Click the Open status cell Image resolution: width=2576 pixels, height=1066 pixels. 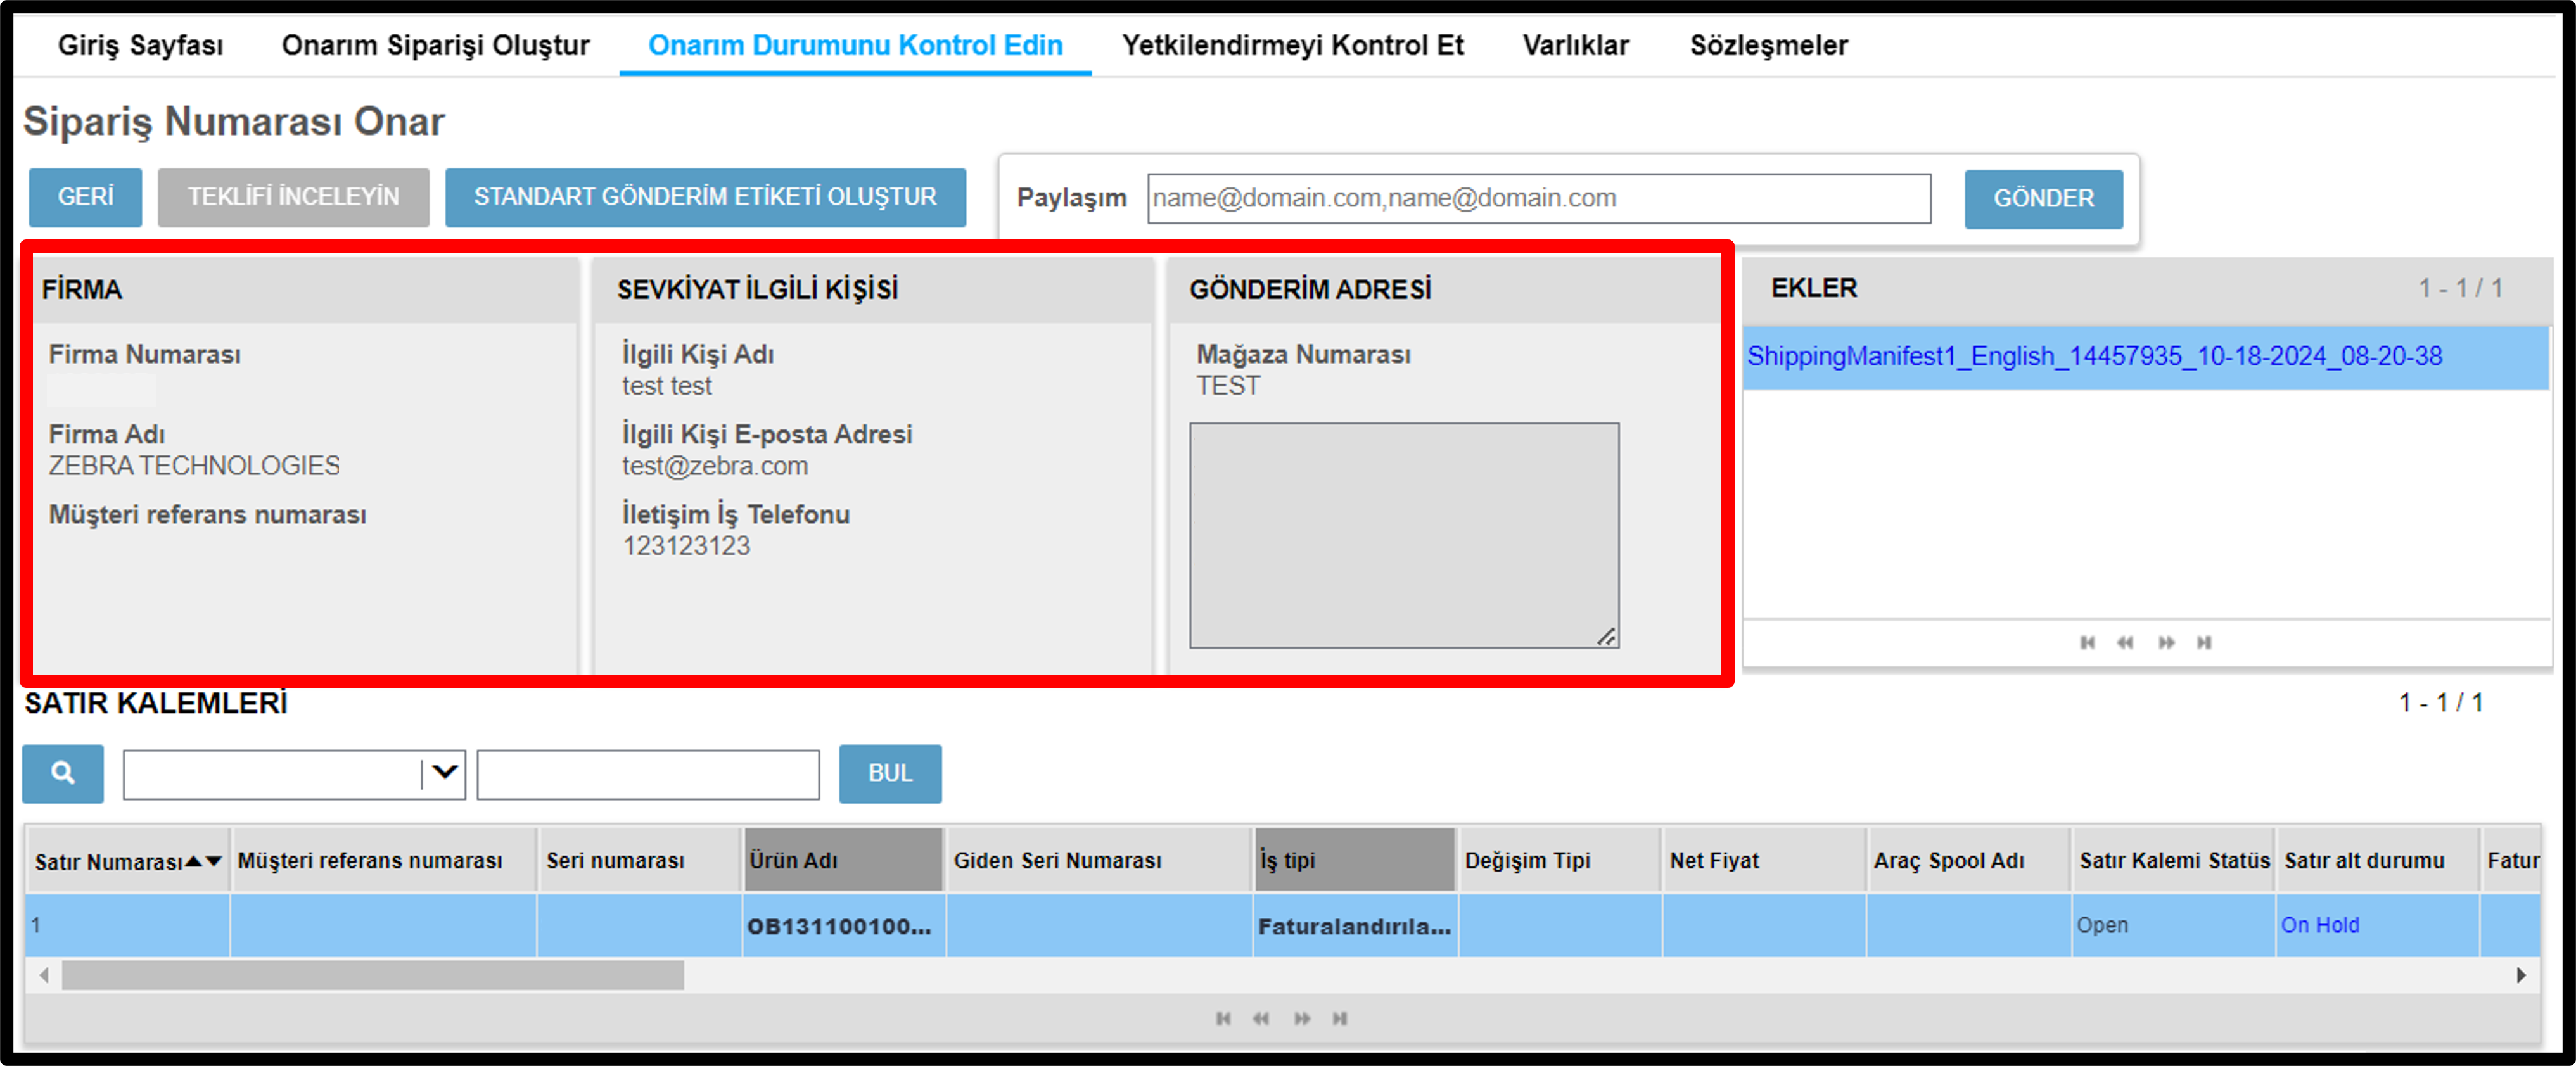click(2174, 926)
